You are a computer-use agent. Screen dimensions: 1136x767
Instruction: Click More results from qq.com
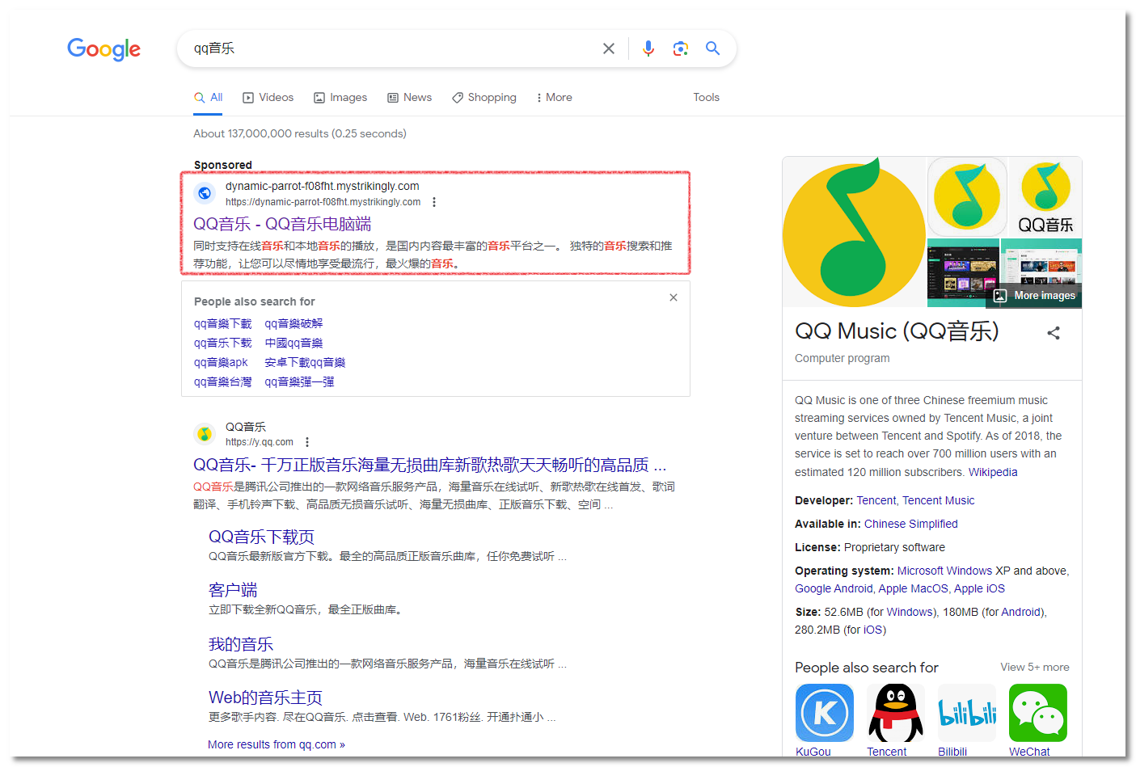click(276, 744)
